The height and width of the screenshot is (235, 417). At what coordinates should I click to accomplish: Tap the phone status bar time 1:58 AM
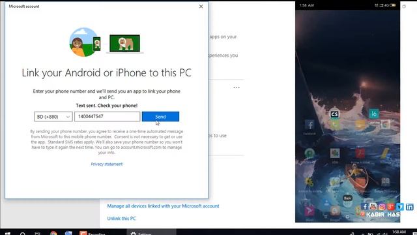307,5
